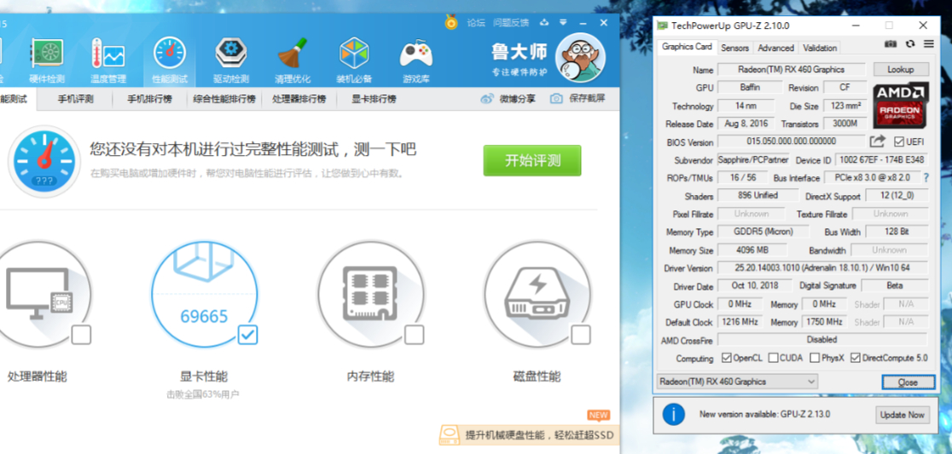Switch to the Validation tab in GPU-Z

point(819,48)
